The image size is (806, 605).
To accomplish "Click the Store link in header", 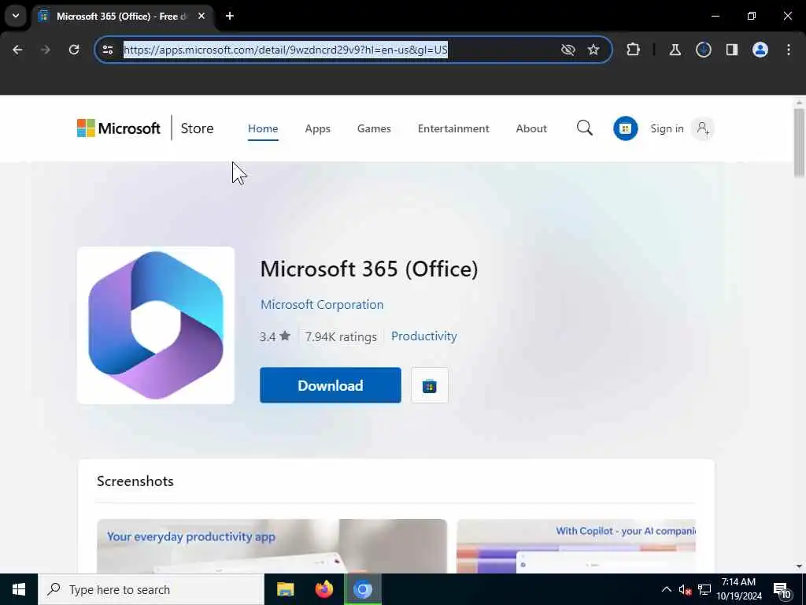I will pyautogui.click(x=197, y=128).
